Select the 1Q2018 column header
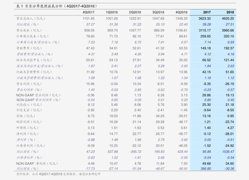This screenshot has height=180, width=249. [112, 12]
